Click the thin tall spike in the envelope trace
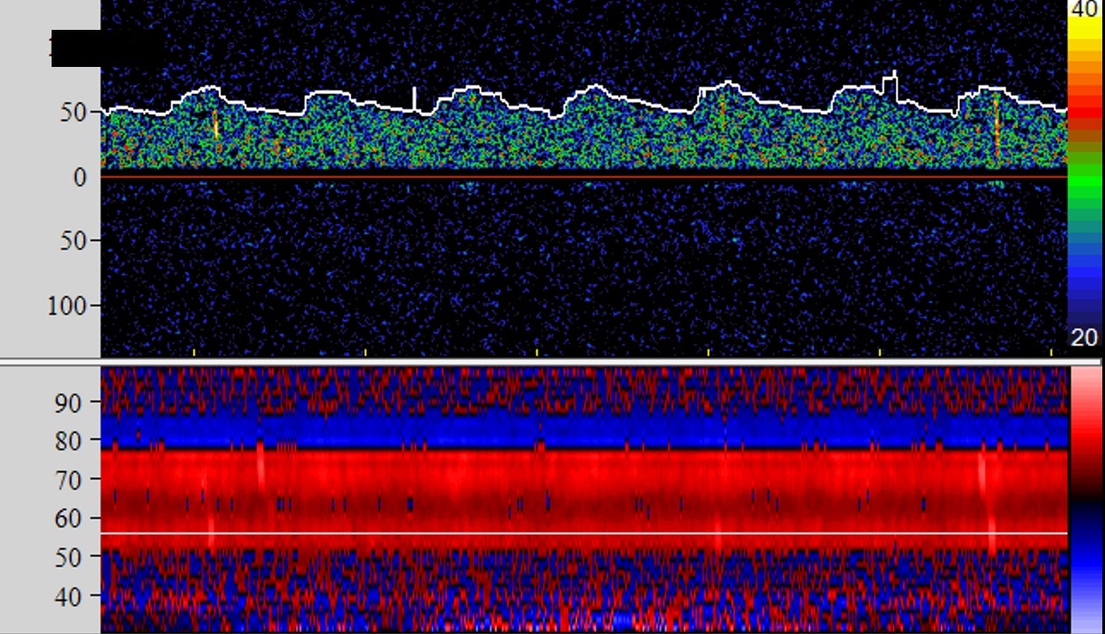 [x=414, y=99]
